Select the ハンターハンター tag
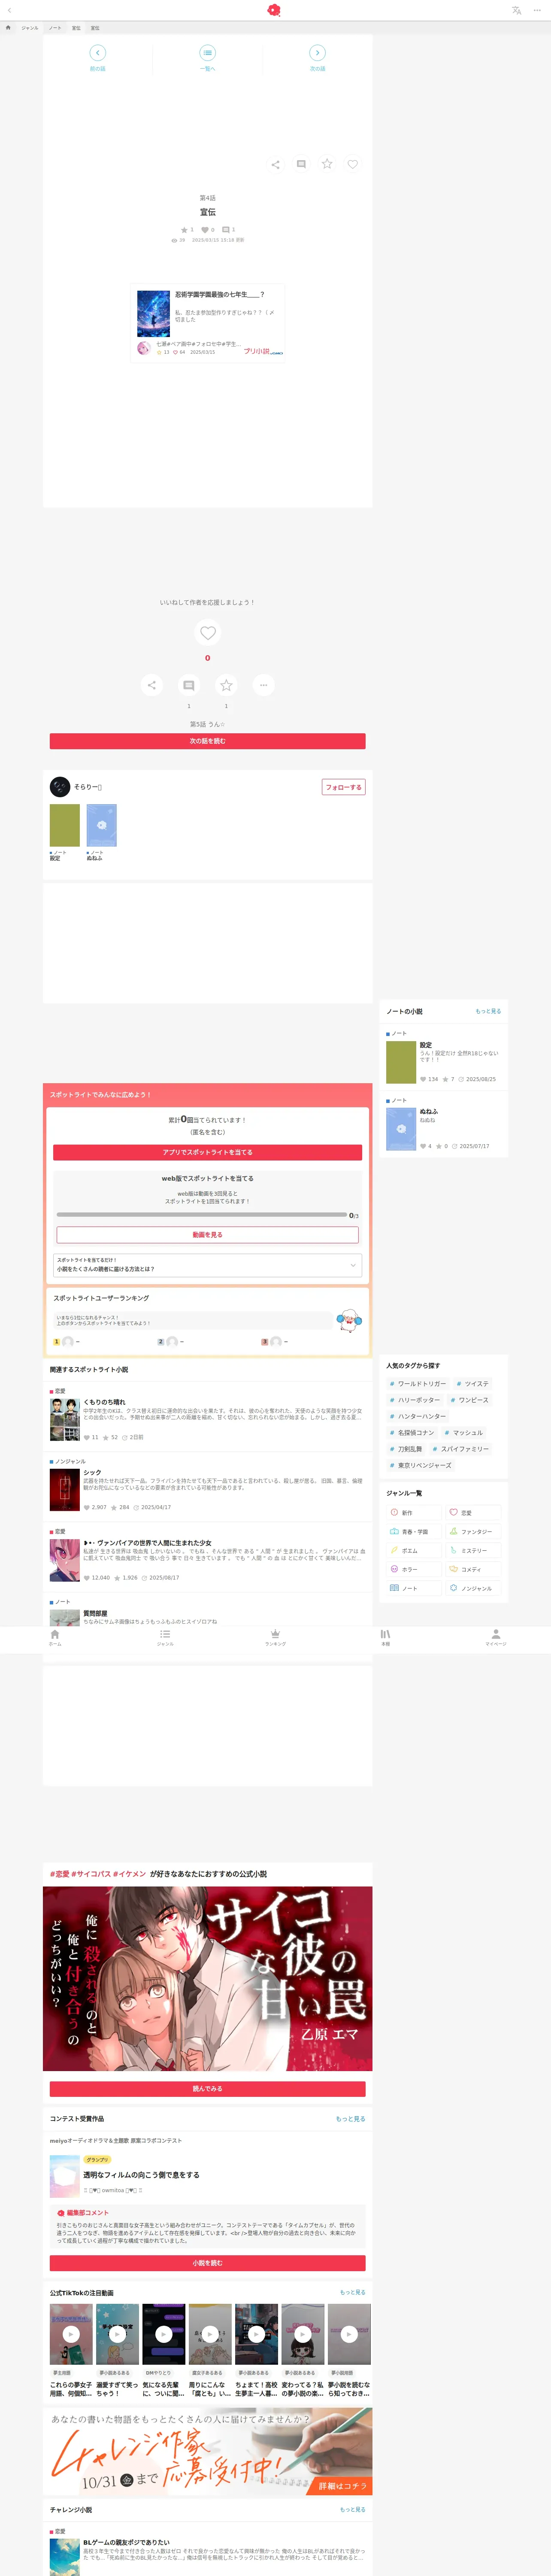551x2576 pixels. pos(418,1416)
